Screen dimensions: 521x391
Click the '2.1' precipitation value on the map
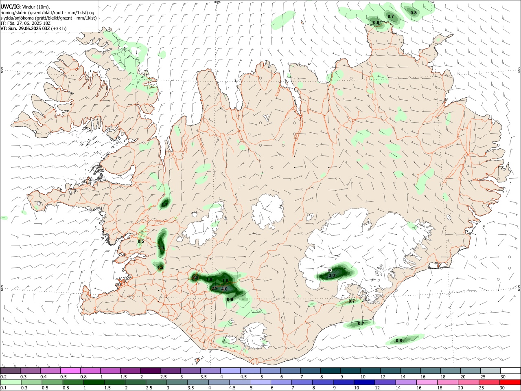(x=161, y=248)
